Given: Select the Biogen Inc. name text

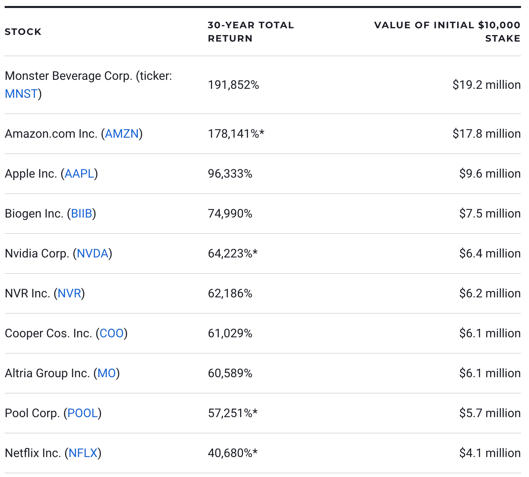Looking at the screenshot, I should (x=34, y=214).
